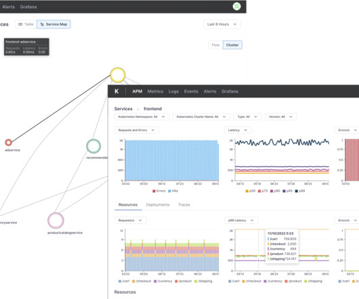Click the frontend breadcrumb
The height and width of the screenshot is (299, 359).
tap(152, 109)
